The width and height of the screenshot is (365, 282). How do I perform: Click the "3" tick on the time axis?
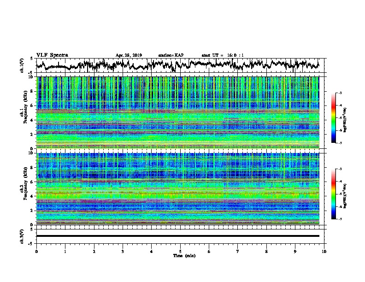click(x=123, y=252)
